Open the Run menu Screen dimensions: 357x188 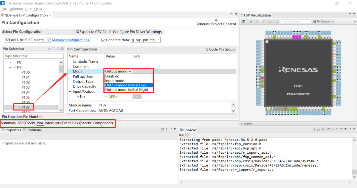pos(28,9)
